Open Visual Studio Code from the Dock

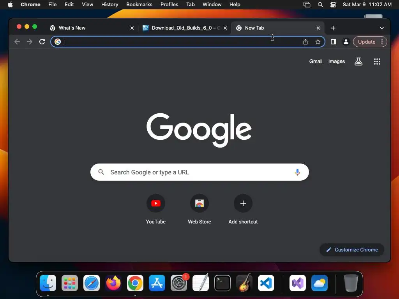point(266,283)
